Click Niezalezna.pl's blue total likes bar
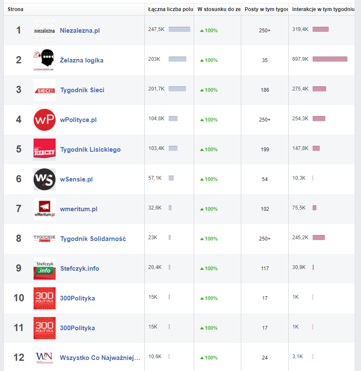Viewport: 361px width, 371px height. 179,29
